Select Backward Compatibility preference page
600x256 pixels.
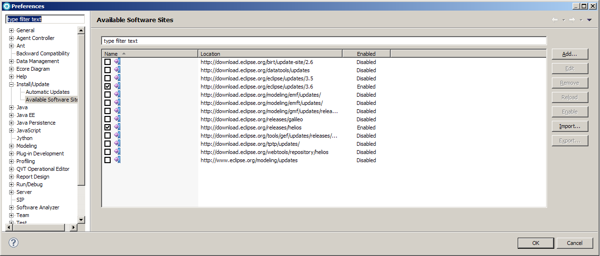click(43, 53)
